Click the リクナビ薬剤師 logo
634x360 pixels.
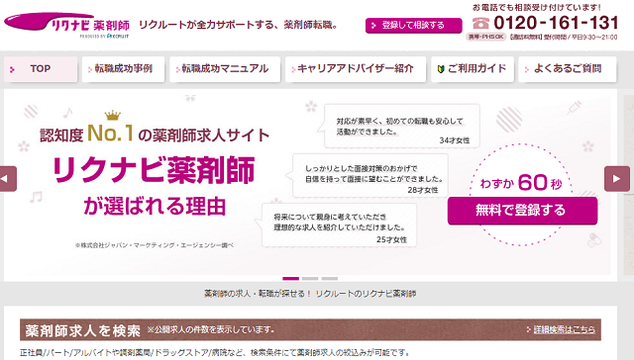66,25
